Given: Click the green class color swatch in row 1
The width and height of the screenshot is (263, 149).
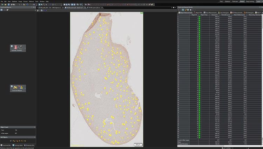Looking at the screenshot, I should click(x=200, y=17).
